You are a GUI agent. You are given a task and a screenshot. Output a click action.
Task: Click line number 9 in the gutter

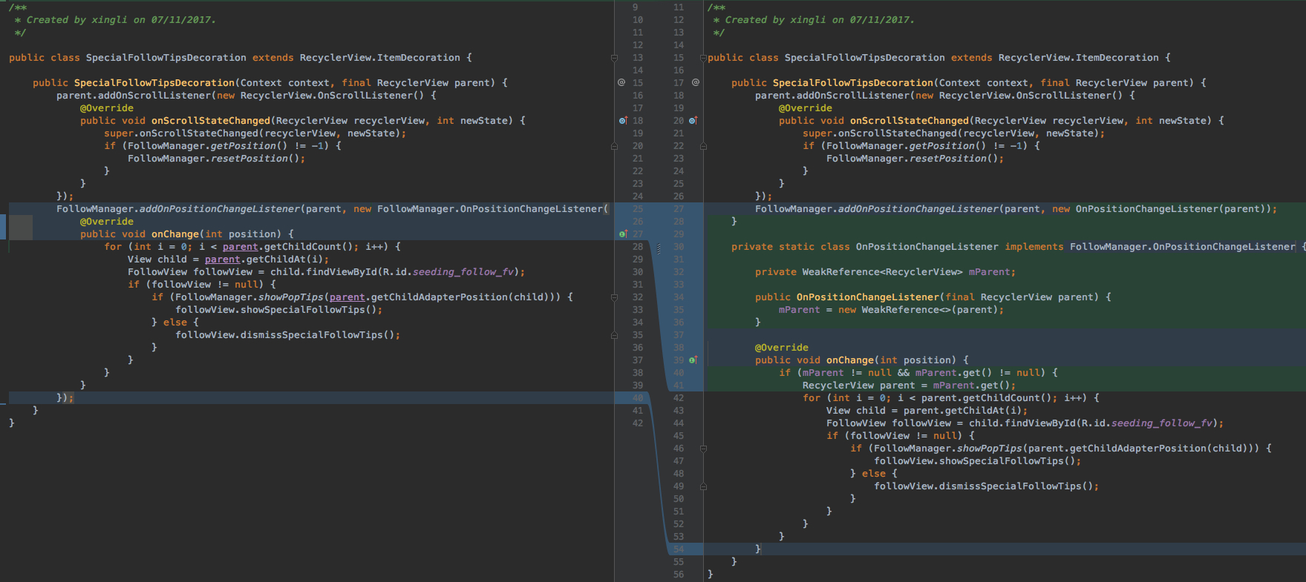[636, 7]
